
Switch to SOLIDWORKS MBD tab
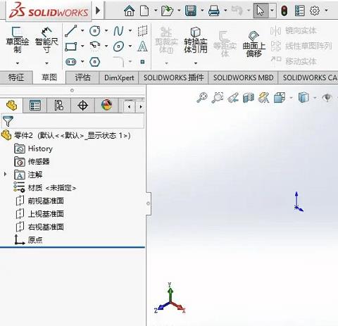pos(243,77)
